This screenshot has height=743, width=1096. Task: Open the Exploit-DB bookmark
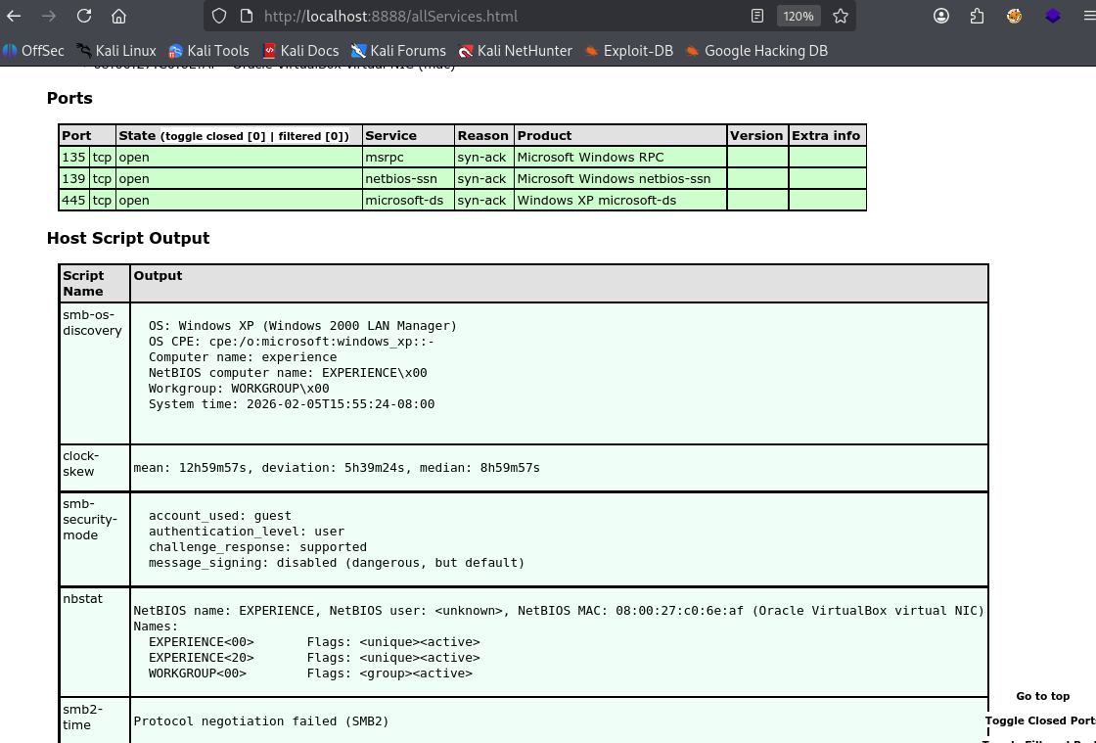click(628, 50)
